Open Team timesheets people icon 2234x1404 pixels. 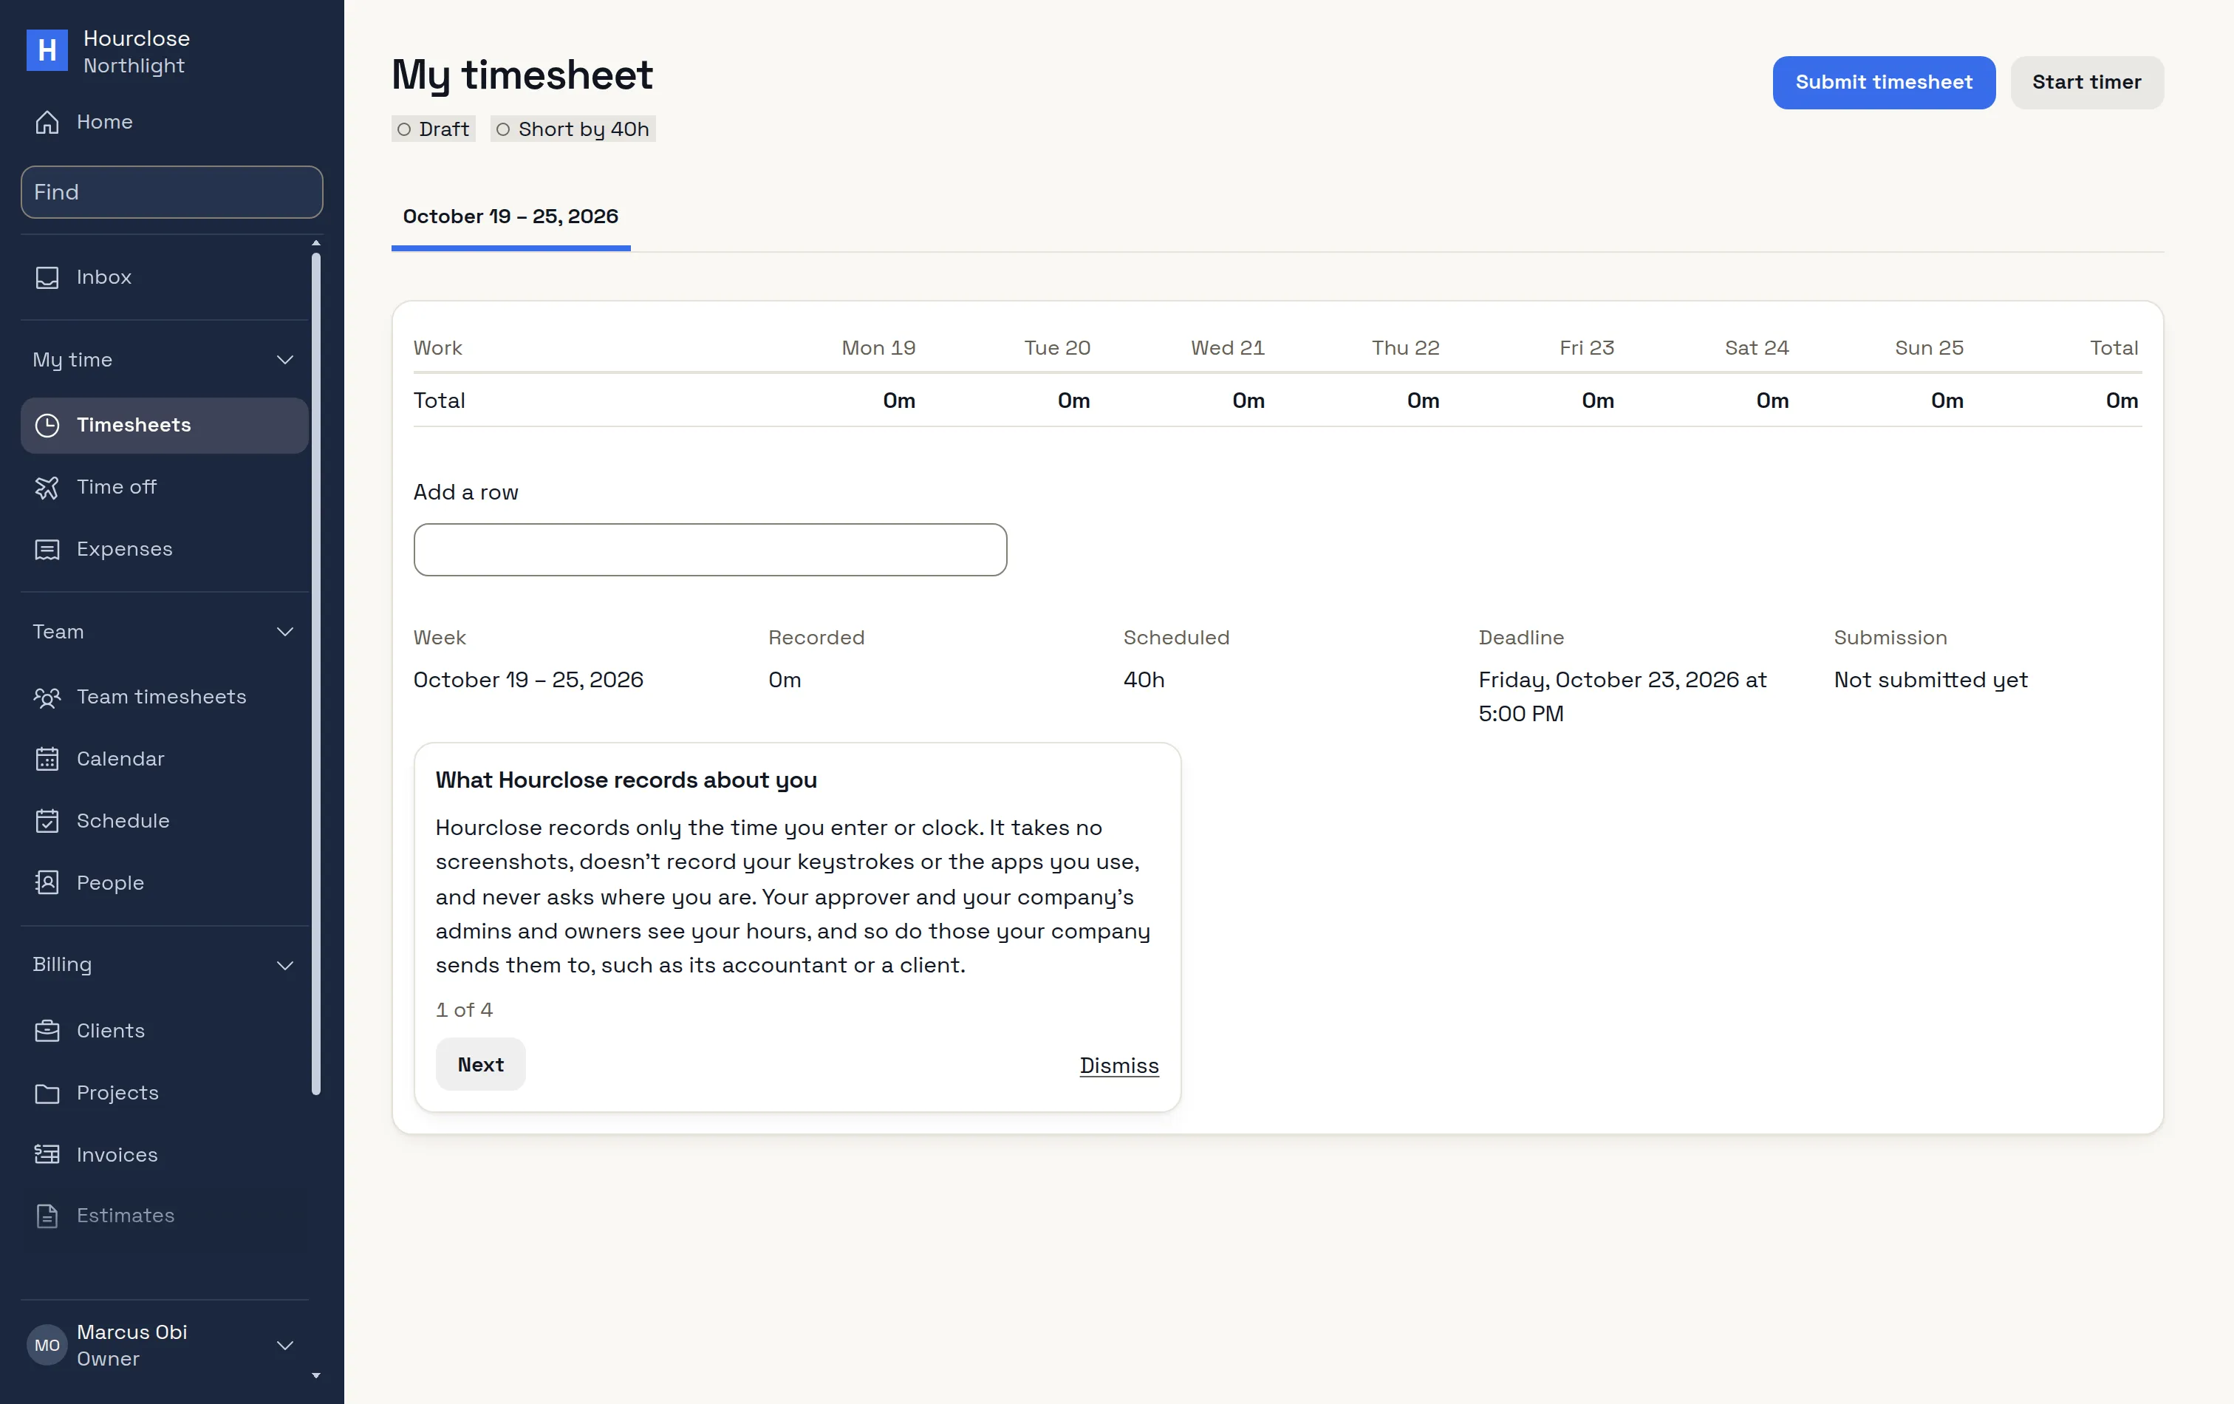pos(47,697)
